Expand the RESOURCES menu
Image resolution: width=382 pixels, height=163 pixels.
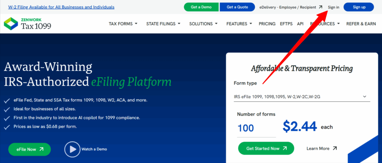325,24
